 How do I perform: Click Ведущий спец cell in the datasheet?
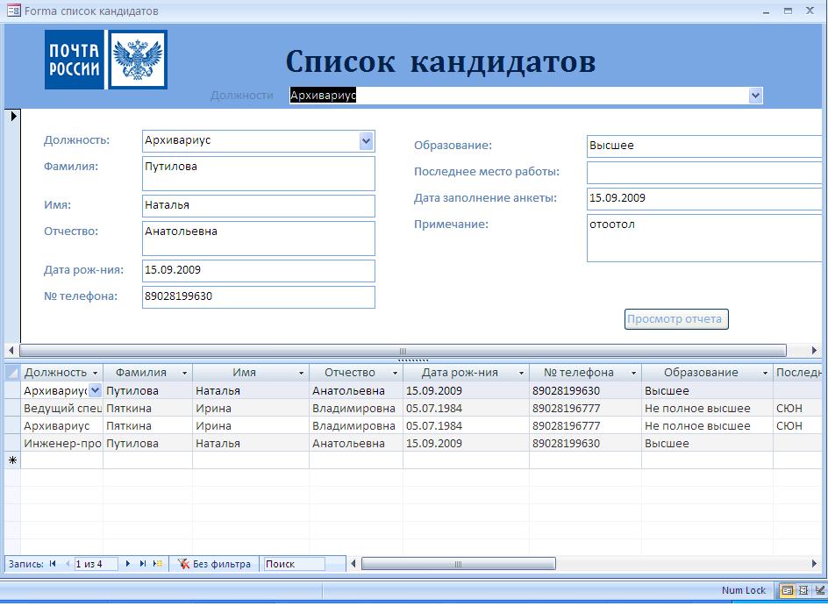(61, 408)
